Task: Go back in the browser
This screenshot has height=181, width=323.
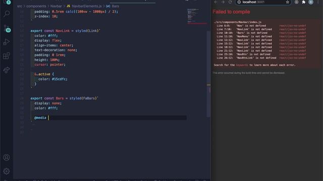Action: [216, 2]
